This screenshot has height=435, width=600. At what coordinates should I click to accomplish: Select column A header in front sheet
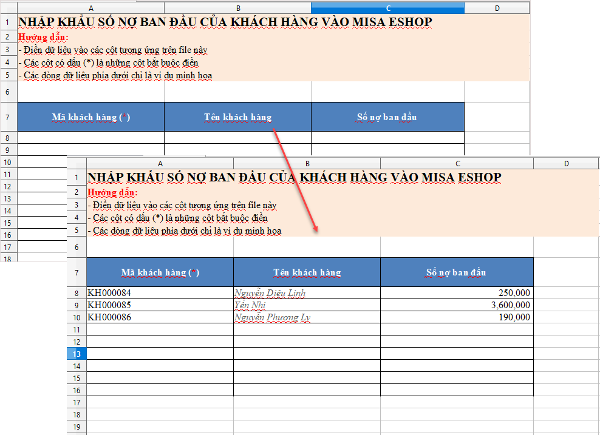tap(160, 163)
